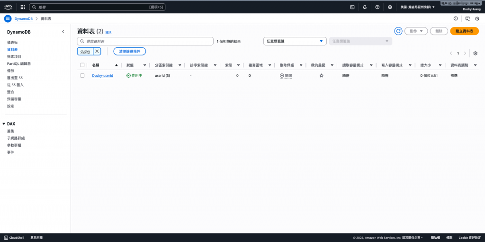Open DAX 叢集 in the sidebar
The width and height of the screenshot is (485, 242).
pos(10,131)
